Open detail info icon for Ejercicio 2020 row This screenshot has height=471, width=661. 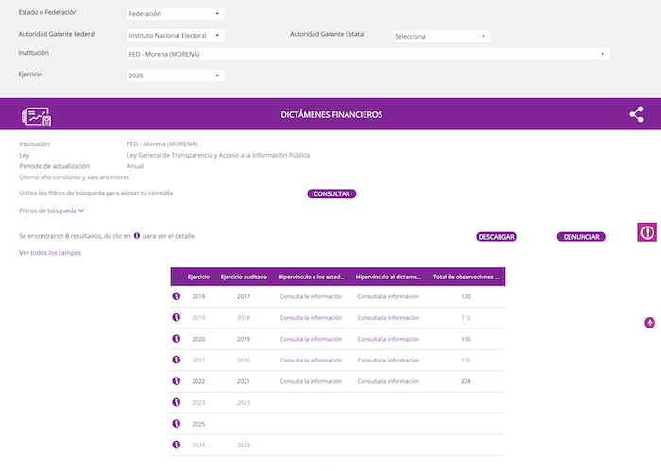[x=176, y=339]
